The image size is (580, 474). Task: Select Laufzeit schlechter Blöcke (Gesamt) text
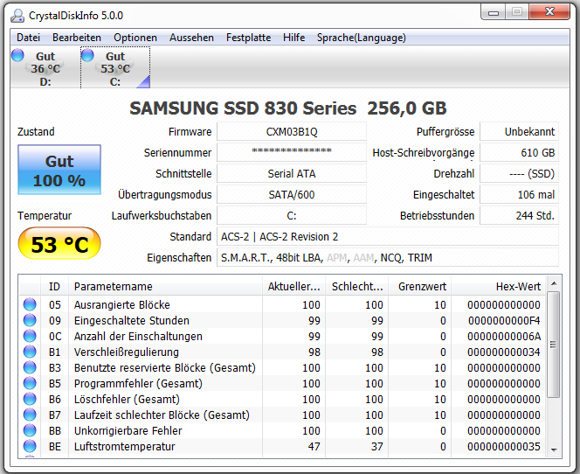(162, 415)
